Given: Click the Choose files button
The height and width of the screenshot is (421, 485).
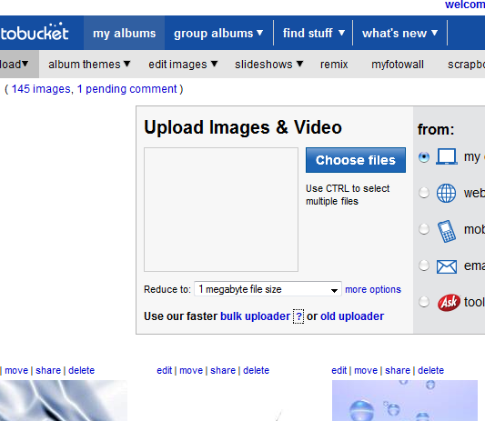Looking at the screenshot, I should [x=356, y=160].
